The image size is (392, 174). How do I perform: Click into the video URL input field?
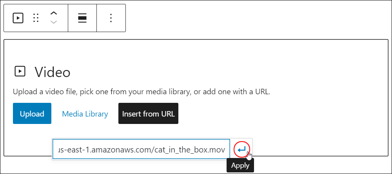141,149
